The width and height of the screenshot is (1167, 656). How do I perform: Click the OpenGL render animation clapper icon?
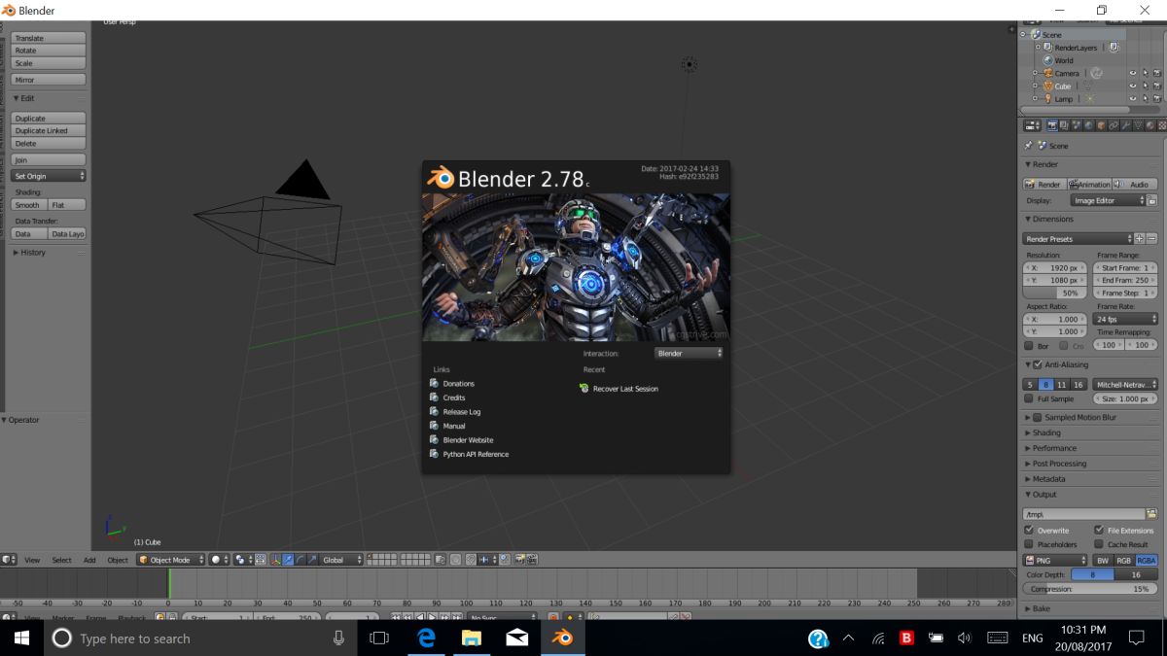(x=531, y=560)
